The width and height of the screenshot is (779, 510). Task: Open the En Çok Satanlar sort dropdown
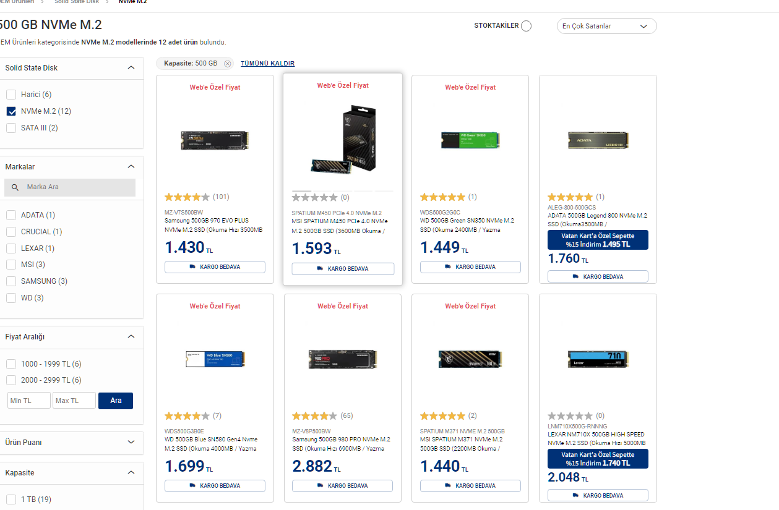(606, 26)
